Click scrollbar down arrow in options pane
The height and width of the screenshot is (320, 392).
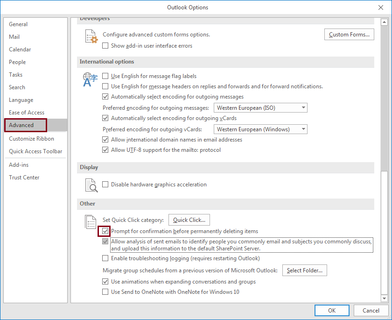pos(384,298)
